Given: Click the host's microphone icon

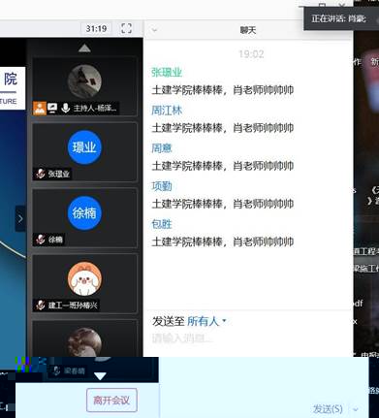Looking at the screenshot, I should [66, 108].
